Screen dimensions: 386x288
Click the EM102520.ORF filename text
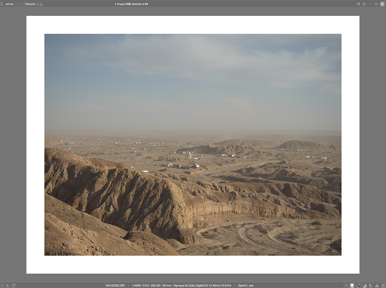115,286
